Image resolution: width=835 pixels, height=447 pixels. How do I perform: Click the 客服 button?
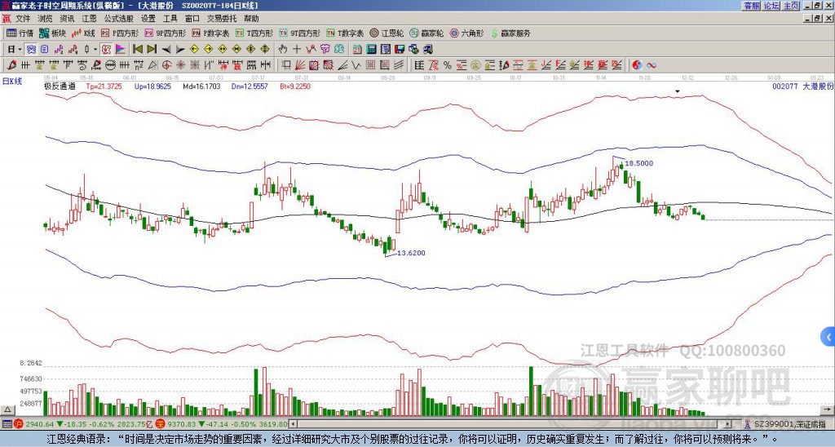pyautogui.click(x=752, y=6)
